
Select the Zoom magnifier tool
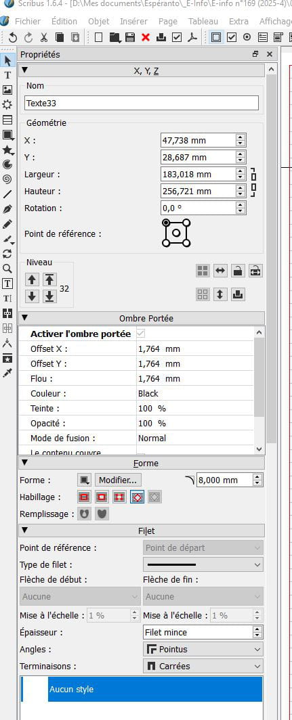pyautogui.click(x=7, y=269)
